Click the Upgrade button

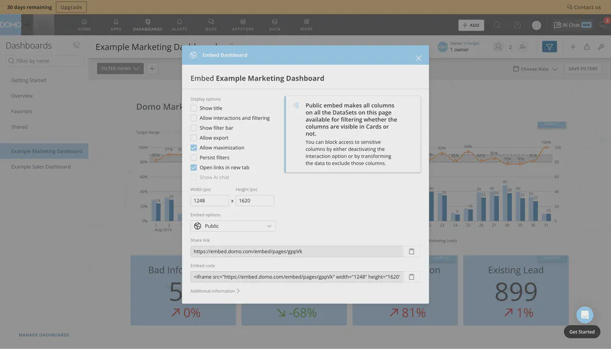[71, 6]
